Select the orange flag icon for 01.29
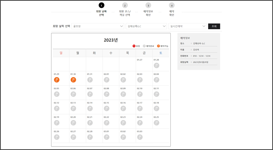 click(x=57, y=80)
